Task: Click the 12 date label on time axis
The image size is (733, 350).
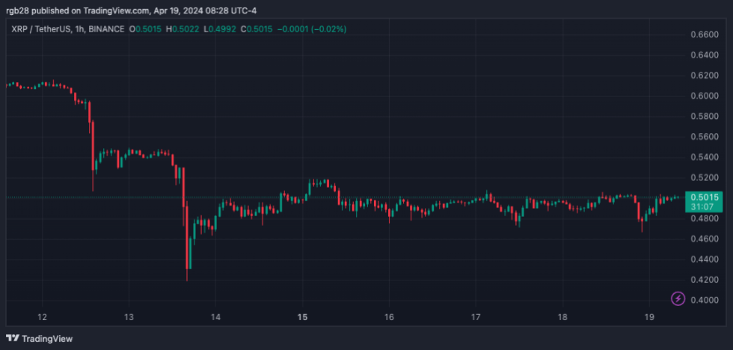Action: tap(43, 316)
